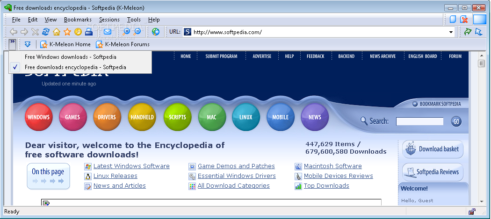Open the View menu
Image resolution: width=491 pixels, height=219 pixels.
(x=51, y=20)
